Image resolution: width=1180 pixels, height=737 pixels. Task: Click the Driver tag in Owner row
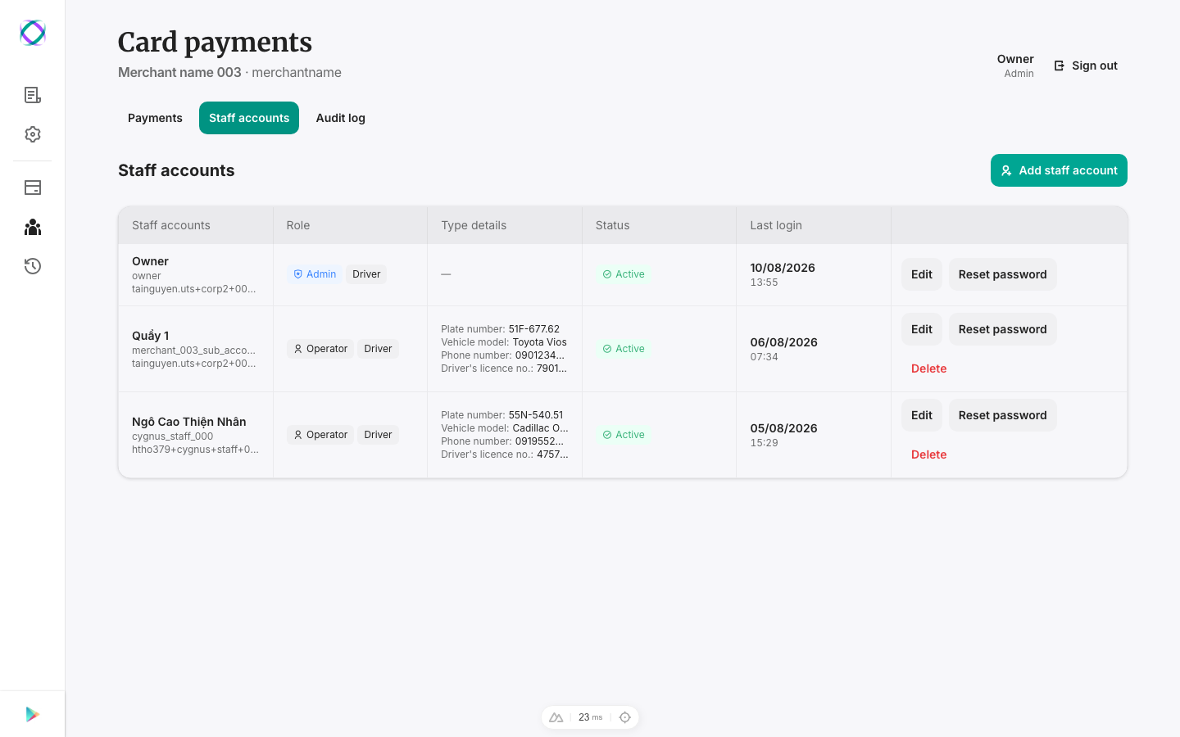(366, 274)
